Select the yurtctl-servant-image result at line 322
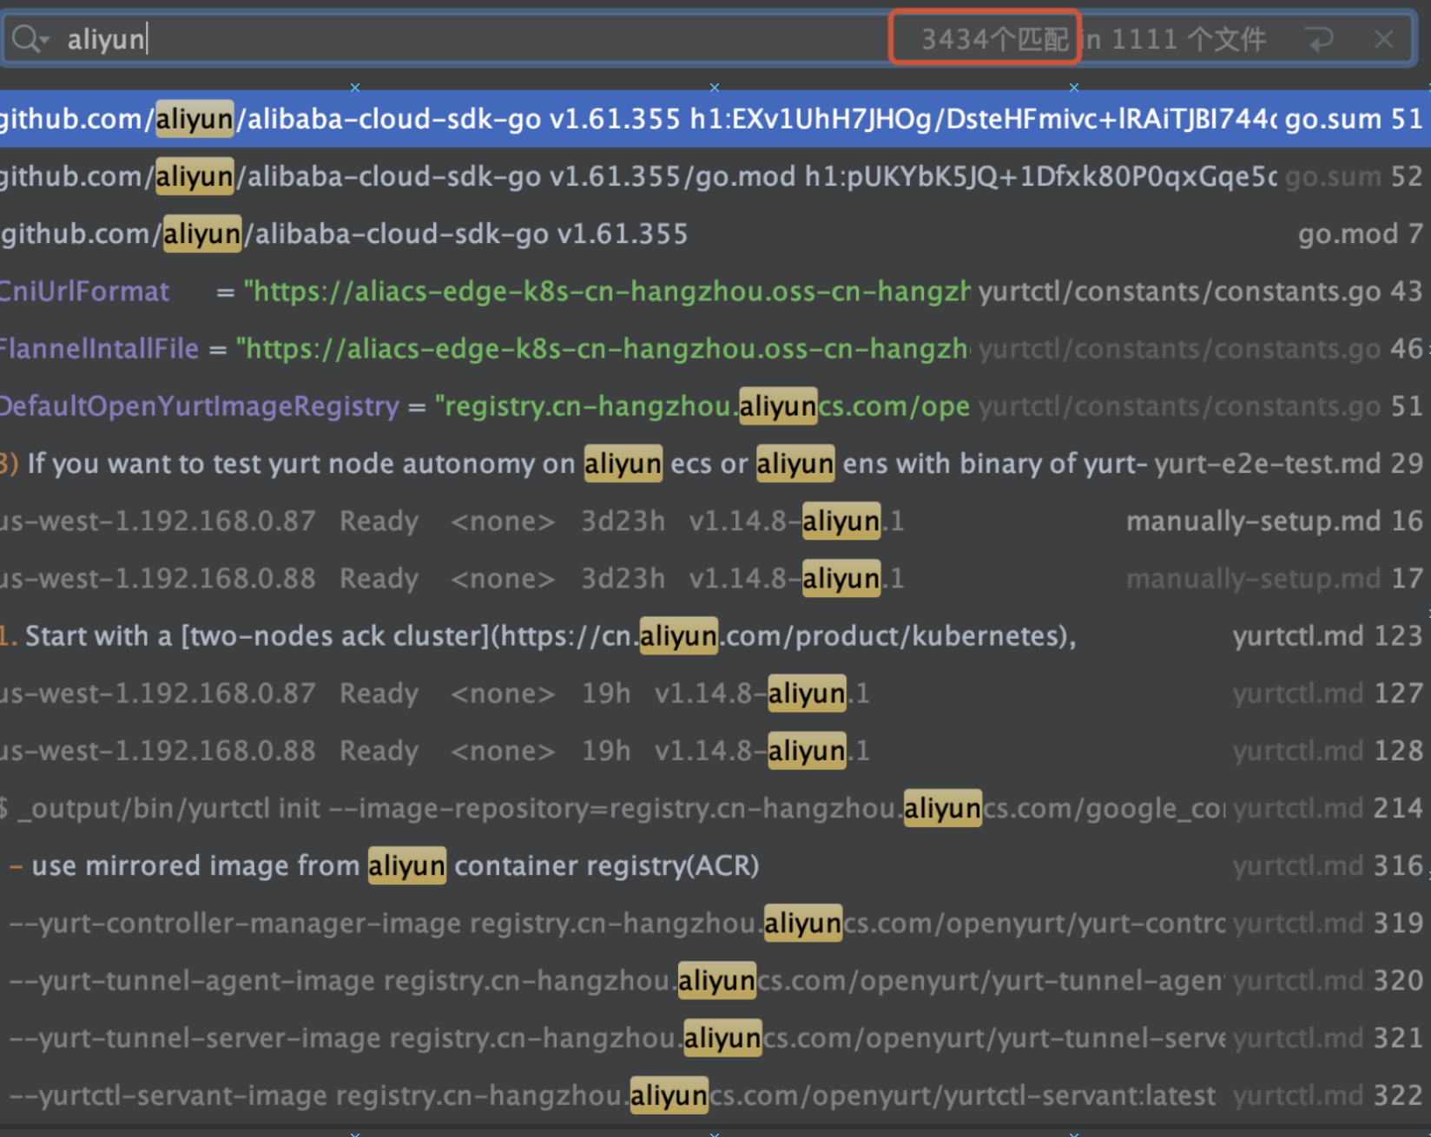The height and width of the screenshot is (1137, 1431). pos(521,1094)
